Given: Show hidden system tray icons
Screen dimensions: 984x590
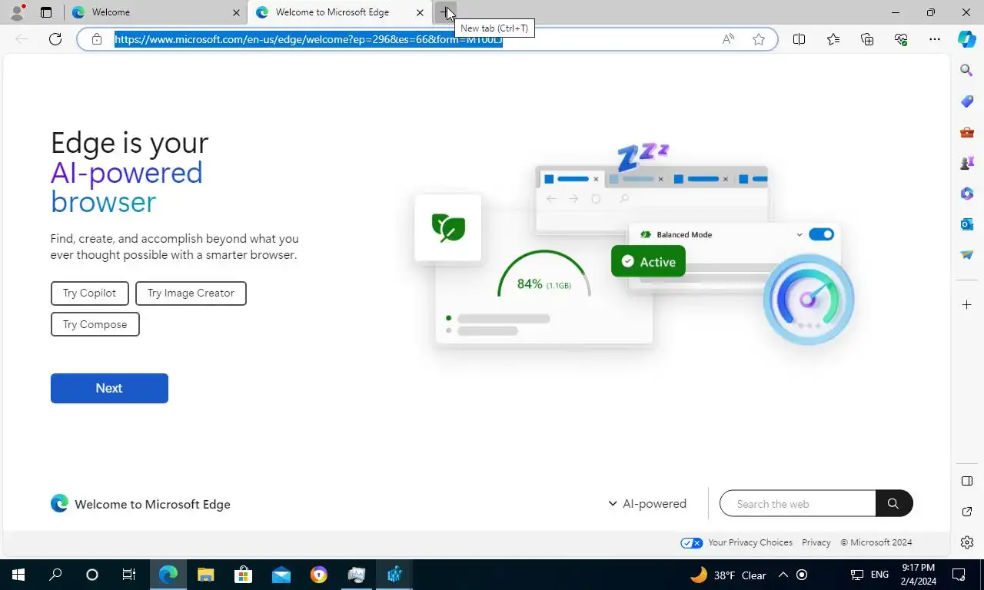Looking at the screenshot, I should pyautogui.click(x=783, y=575).
